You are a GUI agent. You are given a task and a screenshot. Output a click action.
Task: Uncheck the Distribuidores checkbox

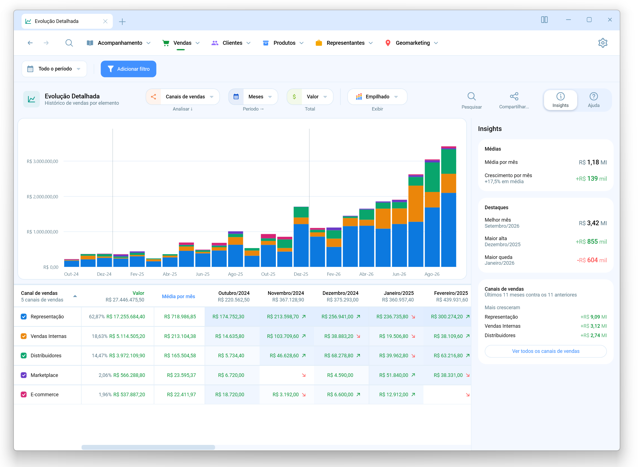24,356
